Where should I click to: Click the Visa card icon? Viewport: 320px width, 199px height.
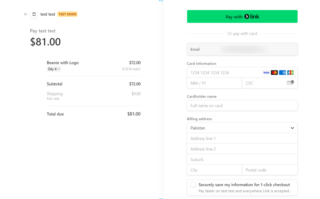(x=266, y=73)
